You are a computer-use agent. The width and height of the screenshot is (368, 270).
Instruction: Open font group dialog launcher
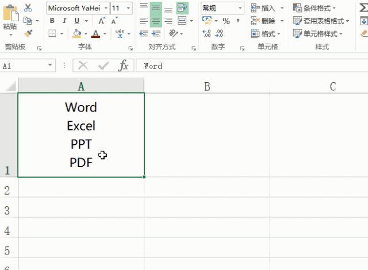(x=131, y=48)
